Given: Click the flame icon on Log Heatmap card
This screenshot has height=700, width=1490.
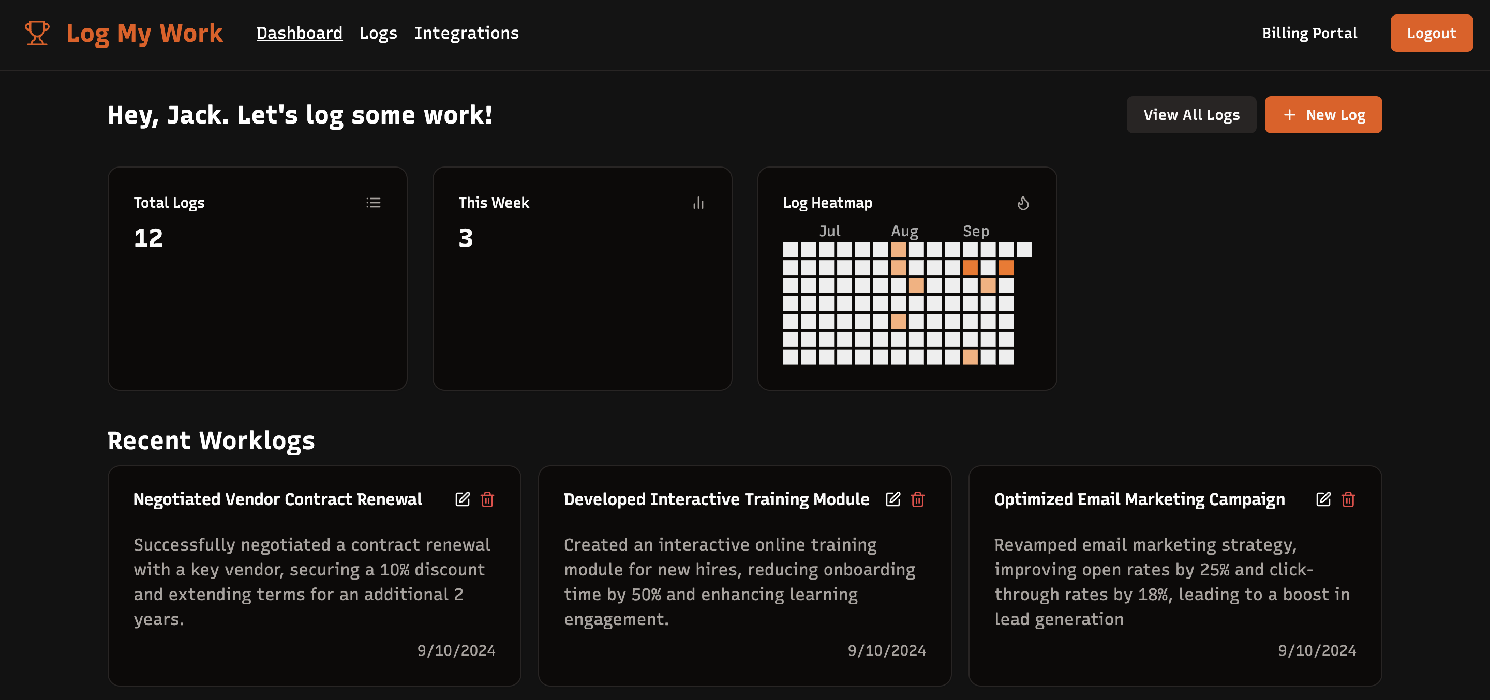Looking at the screenshot, I should click(1023, 203).
